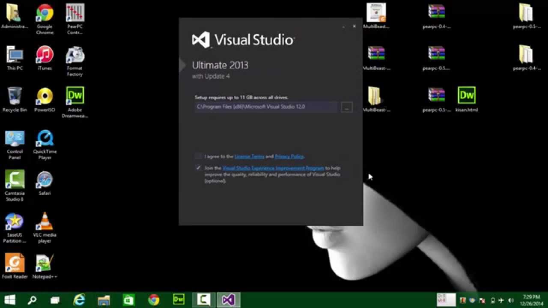Switch to Chrome on the taskbar
Image resolution: width=548 pixels, height=308 pixels.
click(154, 300)
